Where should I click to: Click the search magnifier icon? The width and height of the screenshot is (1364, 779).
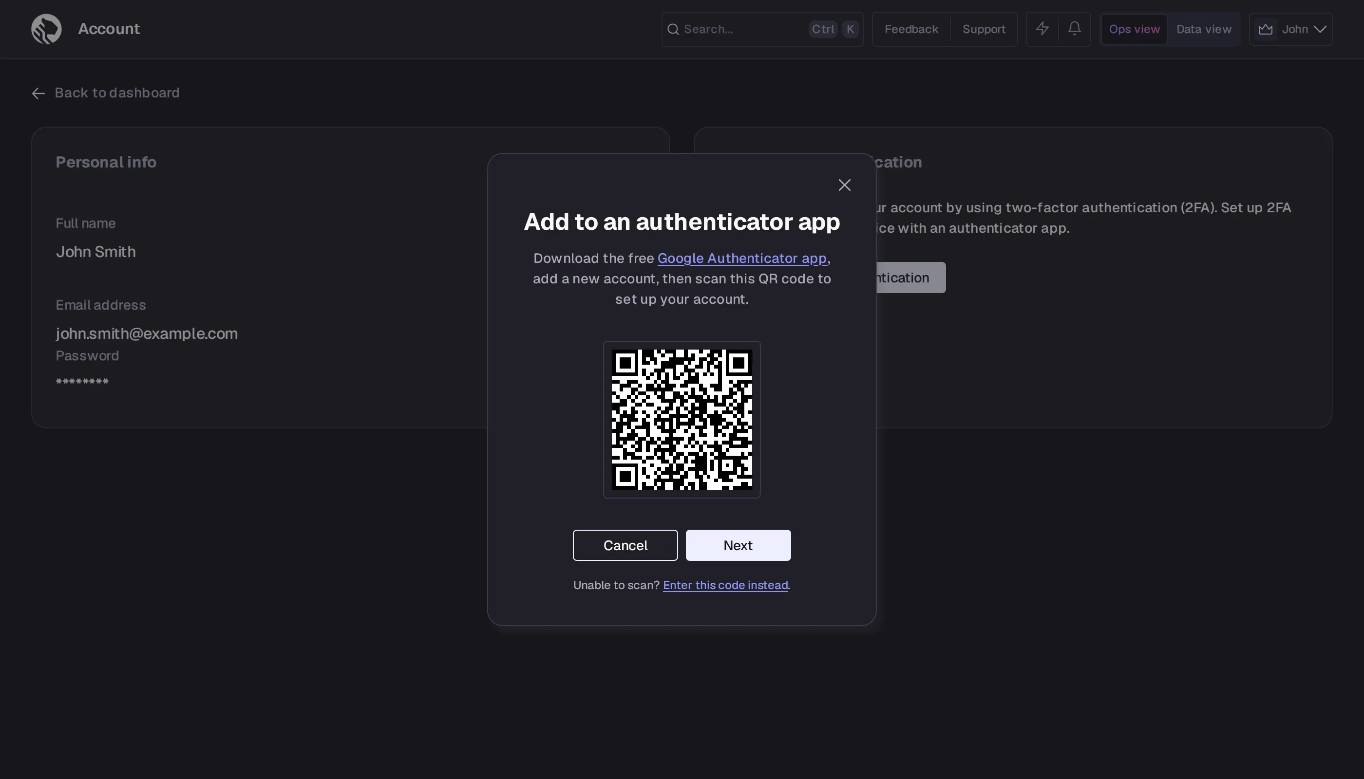(x=673, y=29)
